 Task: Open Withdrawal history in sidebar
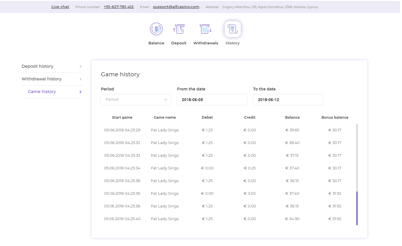pyautogui.click(x=52, y=79)
